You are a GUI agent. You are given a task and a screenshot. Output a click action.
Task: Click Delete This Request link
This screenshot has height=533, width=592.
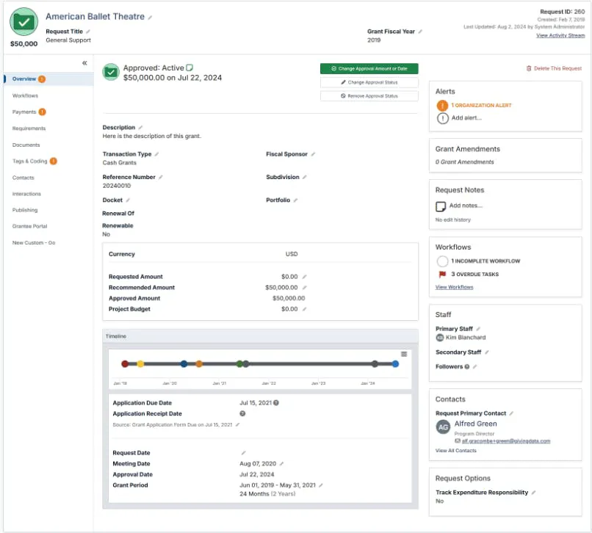(554, 68)
